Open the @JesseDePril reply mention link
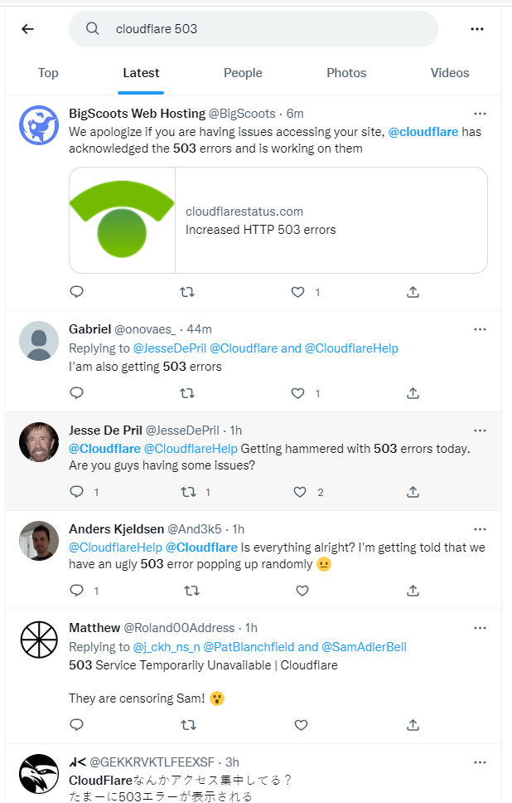This screenshot has width=512, height=803. pyautogui.click(x=170, y=348)
